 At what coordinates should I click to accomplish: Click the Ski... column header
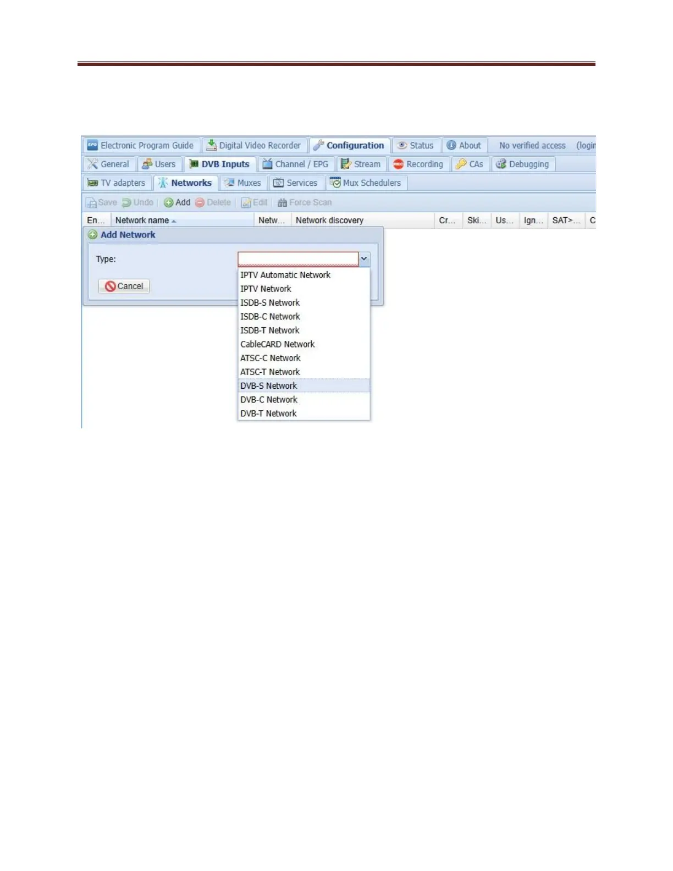(477, 220)
